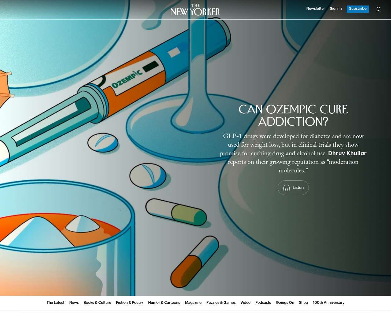Go to The Latest section

(55, 303)
